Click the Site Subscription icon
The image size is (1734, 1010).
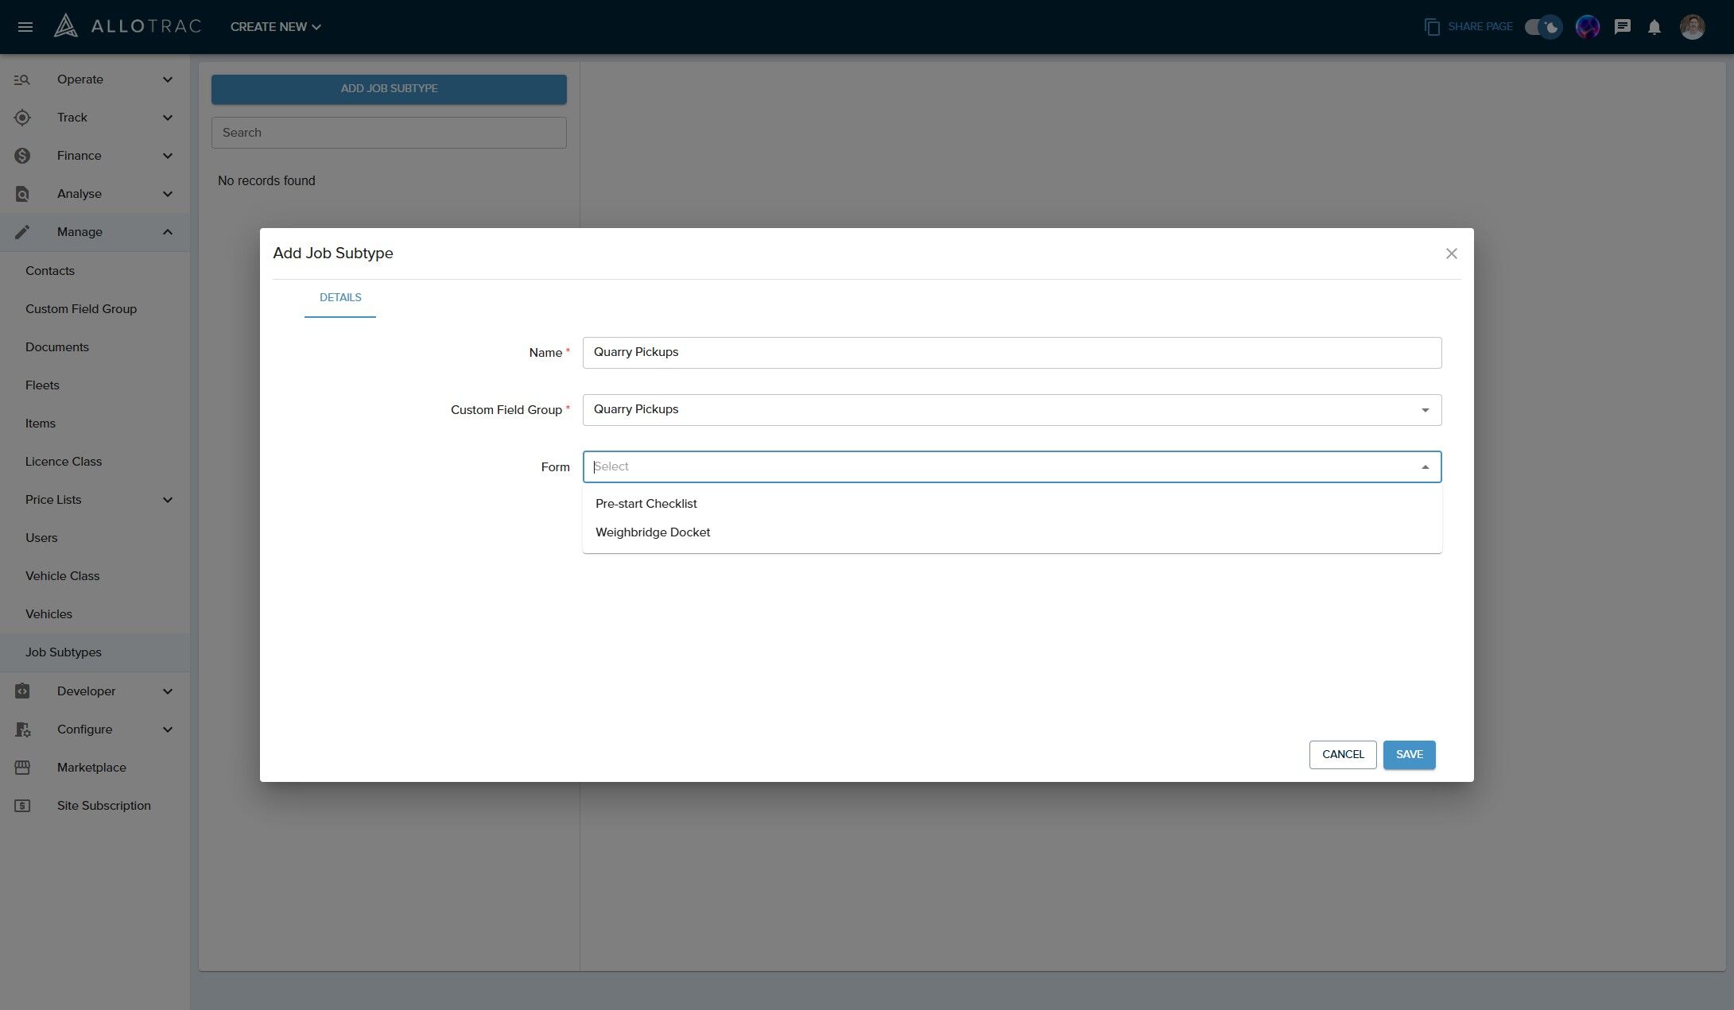[22, 806]
